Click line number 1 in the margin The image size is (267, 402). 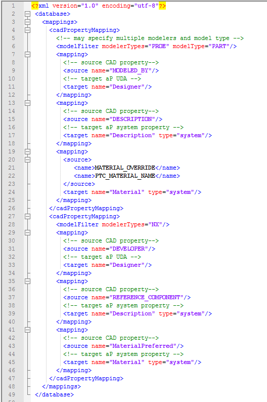point(13,6)
